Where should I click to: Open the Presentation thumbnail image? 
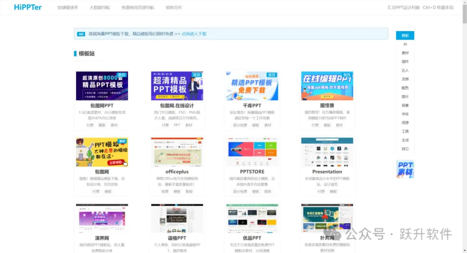point(327,152)
